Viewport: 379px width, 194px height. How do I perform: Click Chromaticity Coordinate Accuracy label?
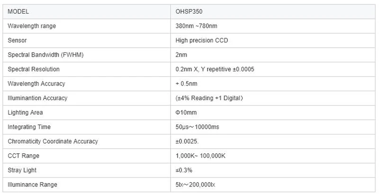[53, 141]
